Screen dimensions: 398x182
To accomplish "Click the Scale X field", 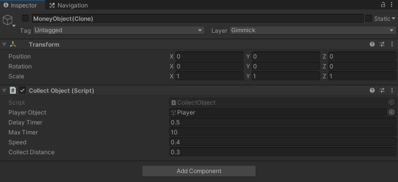I will (209, 76).
